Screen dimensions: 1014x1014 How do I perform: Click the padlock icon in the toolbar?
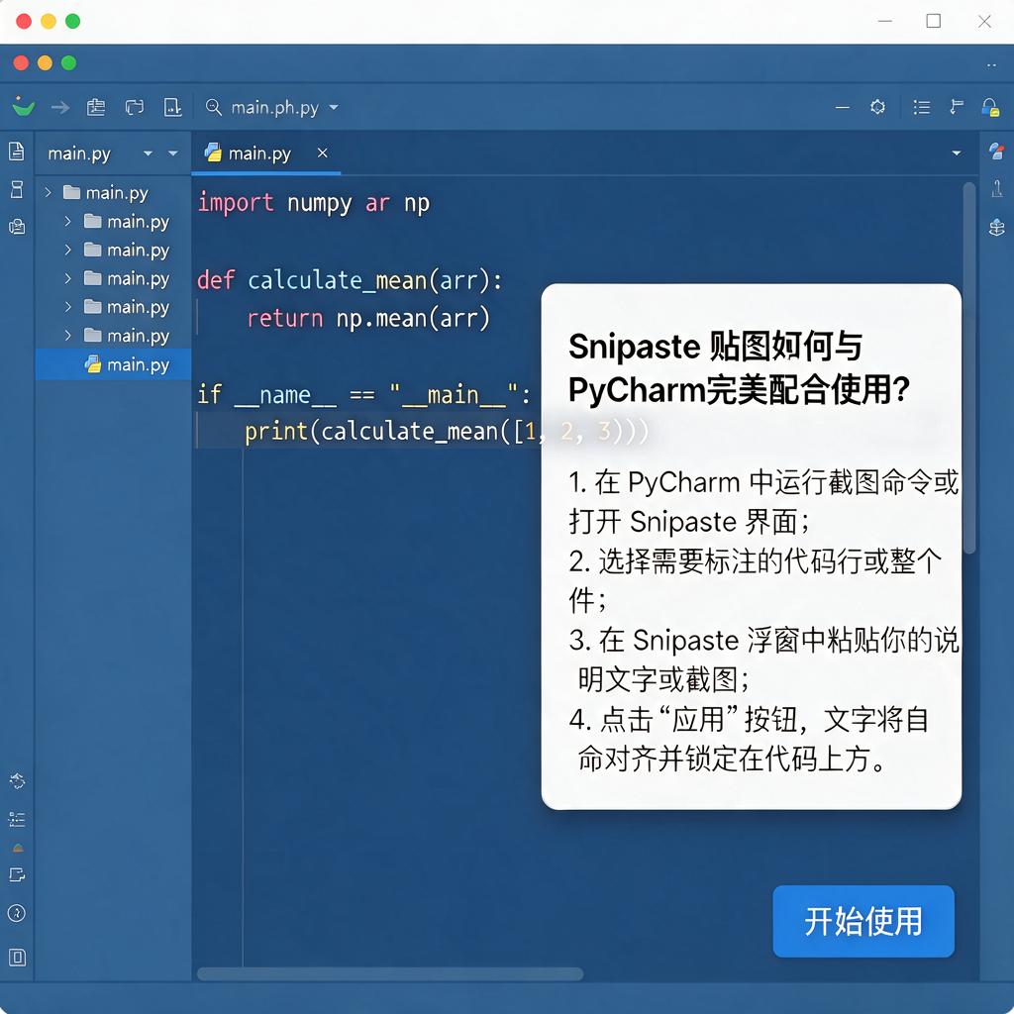point(990,107)
